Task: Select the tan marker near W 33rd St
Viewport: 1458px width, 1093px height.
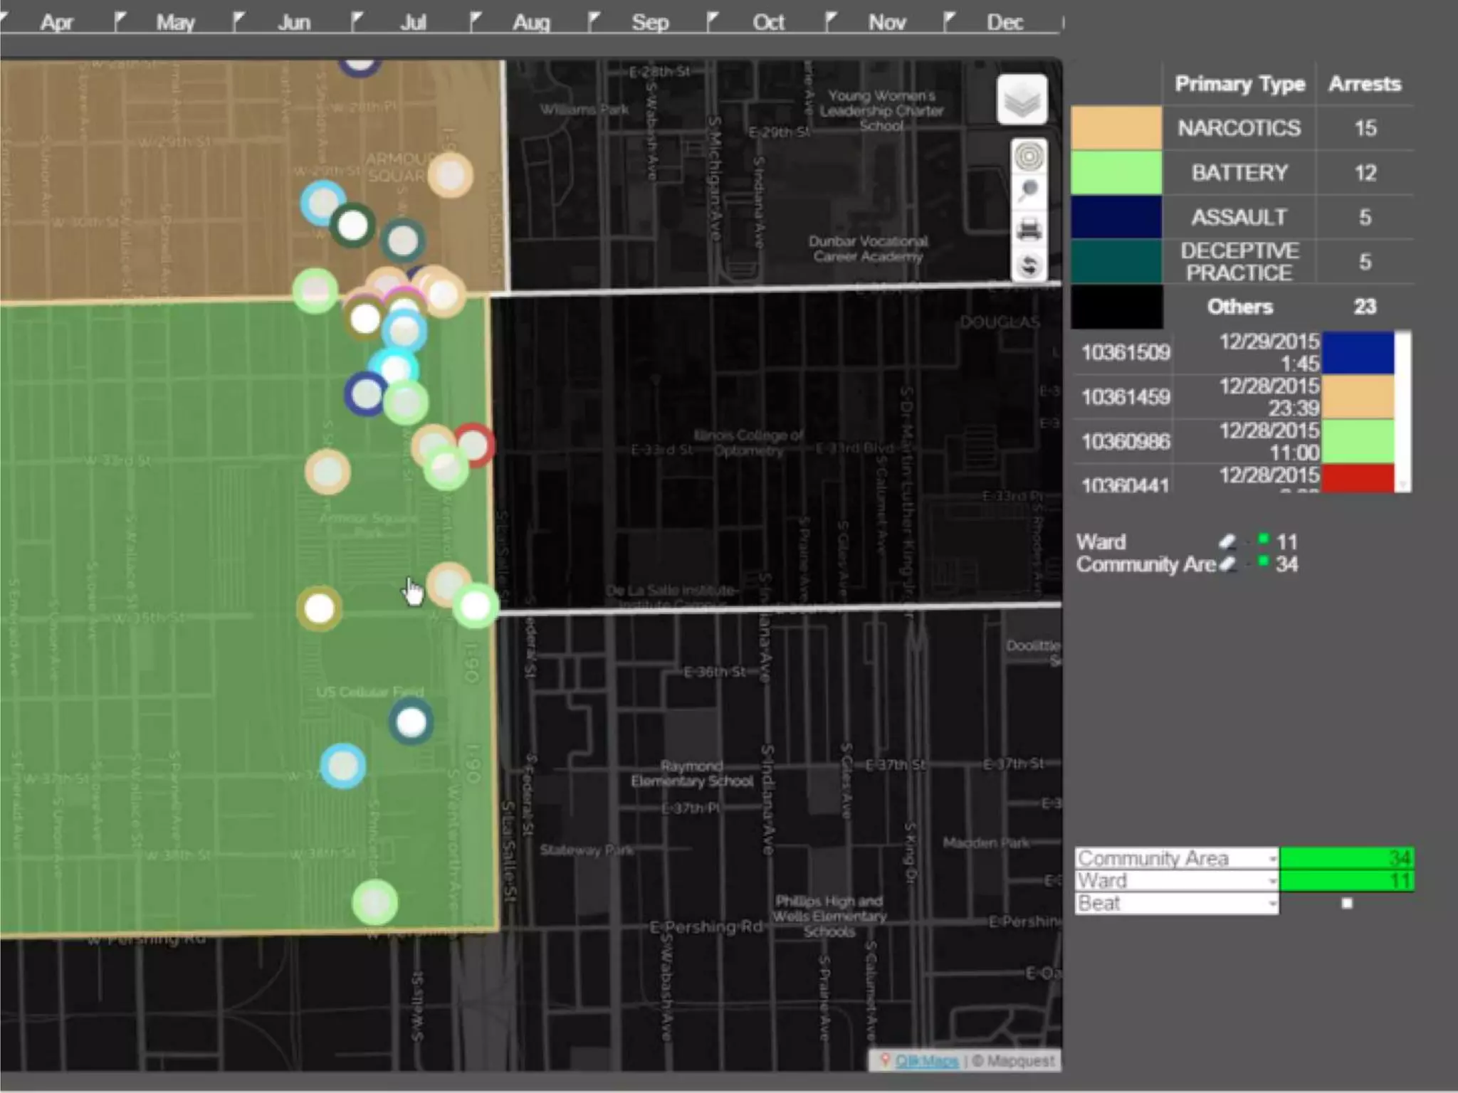Action: click(327, 471)
